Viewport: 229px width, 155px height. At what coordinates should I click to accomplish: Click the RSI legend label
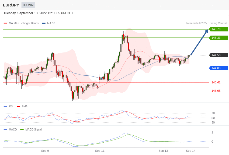(x=11, y=107)
